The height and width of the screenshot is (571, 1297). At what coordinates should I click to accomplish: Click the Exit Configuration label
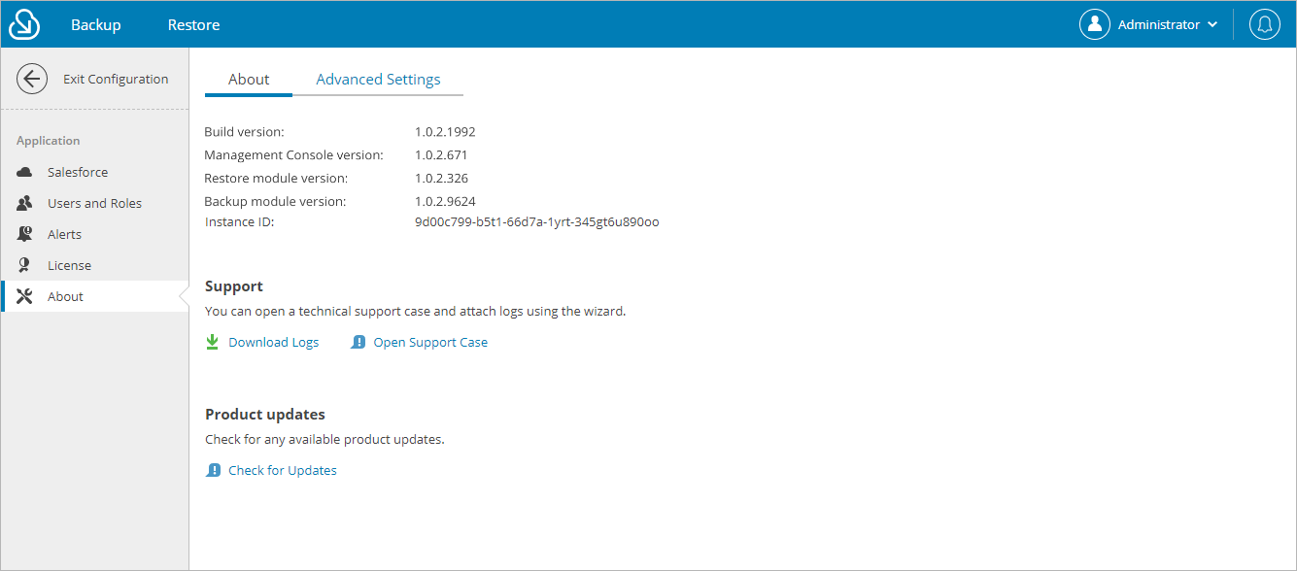(116, 79)
